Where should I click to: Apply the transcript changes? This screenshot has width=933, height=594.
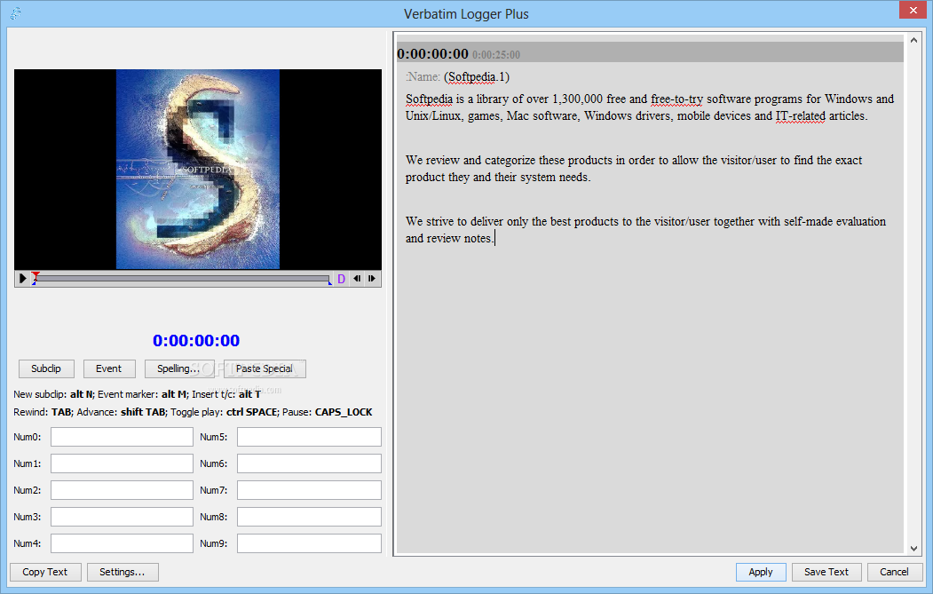(761, 572)
